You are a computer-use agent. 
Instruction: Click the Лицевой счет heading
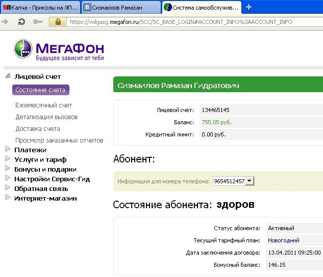click(37, 77)
